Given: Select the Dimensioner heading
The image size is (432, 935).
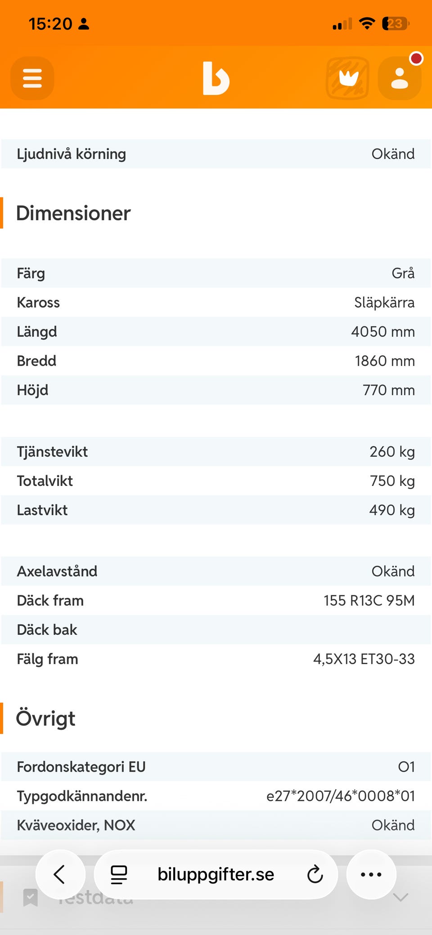Looking at the screenshot, I should 73,213.
